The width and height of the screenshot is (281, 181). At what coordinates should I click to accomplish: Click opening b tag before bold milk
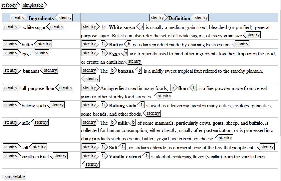coord(113,122)
